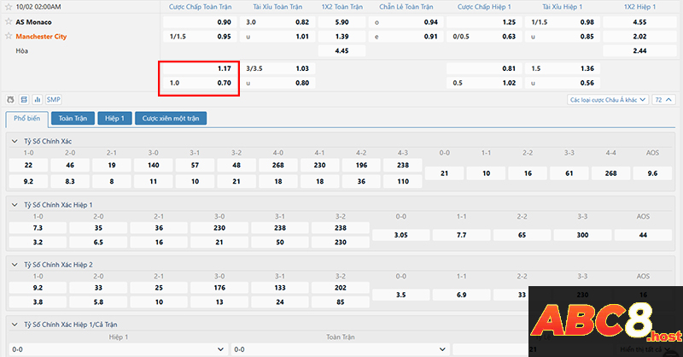Viewport: 683px width, 357px height.
Task: Select the 'Phổ biến' tab
Action: 26,119
